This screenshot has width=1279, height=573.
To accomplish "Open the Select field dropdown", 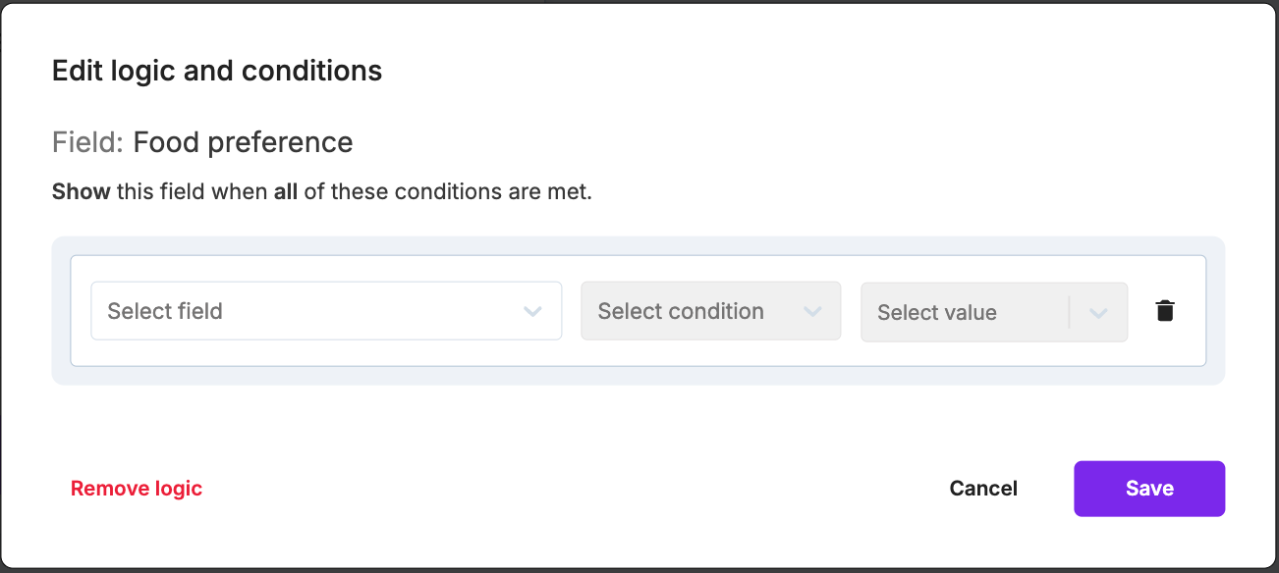I will 326,311.
